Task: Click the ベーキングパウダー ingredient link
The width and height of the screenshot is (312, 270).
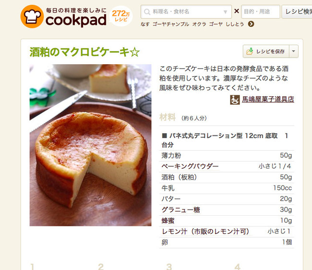Action: click(190, 166)
